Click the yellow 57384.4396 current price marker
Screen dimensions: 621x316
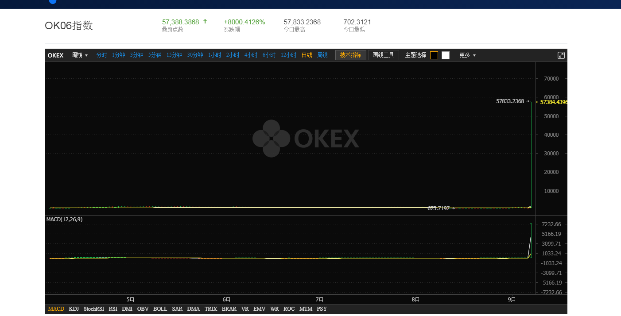(x=551, y=102)
